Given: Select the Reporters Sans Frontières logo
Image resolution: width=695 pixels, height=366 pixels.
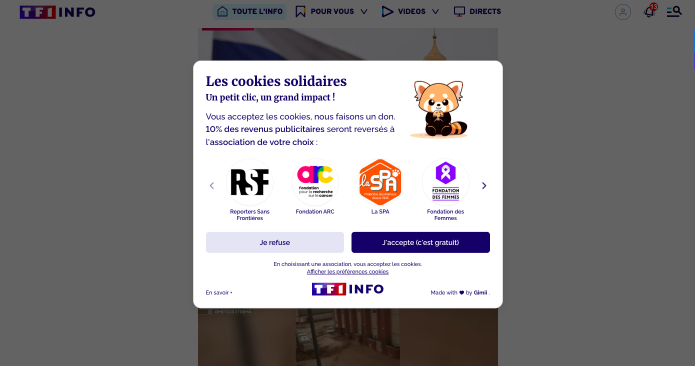Looking at the screenshot, I should click(x=249, y=182).
